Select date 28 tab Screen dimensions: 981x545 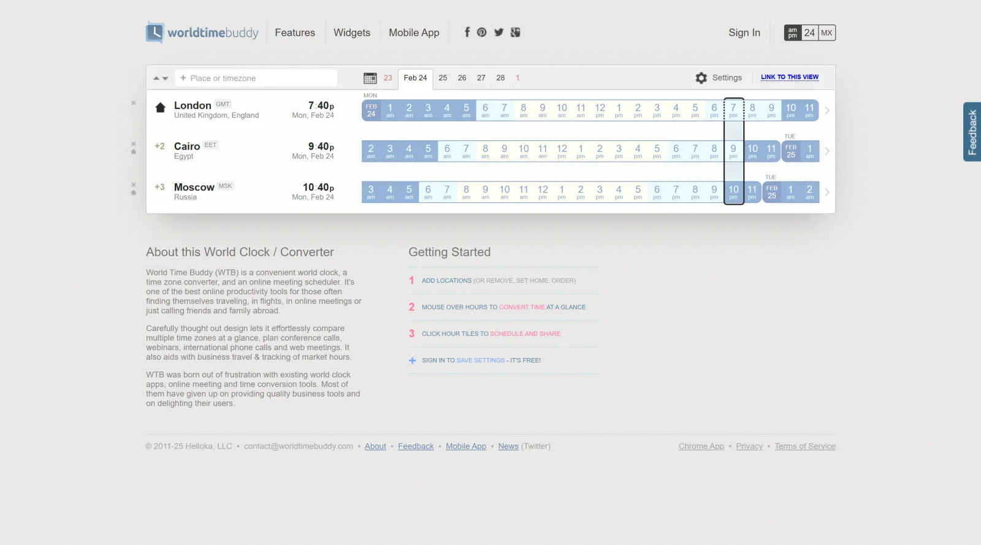500,78
